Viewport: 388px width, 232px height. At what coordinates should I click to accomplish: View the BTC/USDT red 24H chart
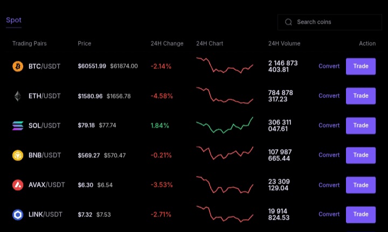click(x=225, y=66)
